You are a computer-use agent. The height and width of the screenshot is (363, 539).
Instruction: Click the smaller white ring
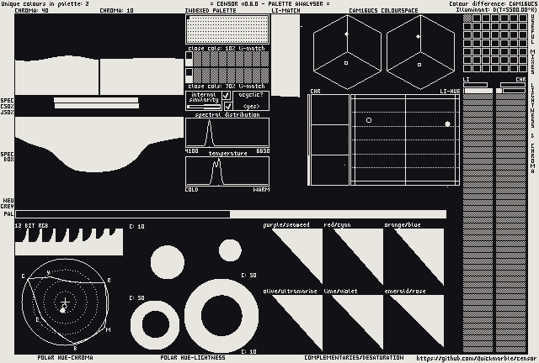click(155, 324)
